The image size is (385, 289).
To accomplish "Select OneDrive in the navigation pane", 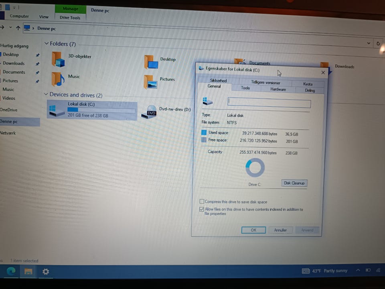I will click(x=9, y=110).
